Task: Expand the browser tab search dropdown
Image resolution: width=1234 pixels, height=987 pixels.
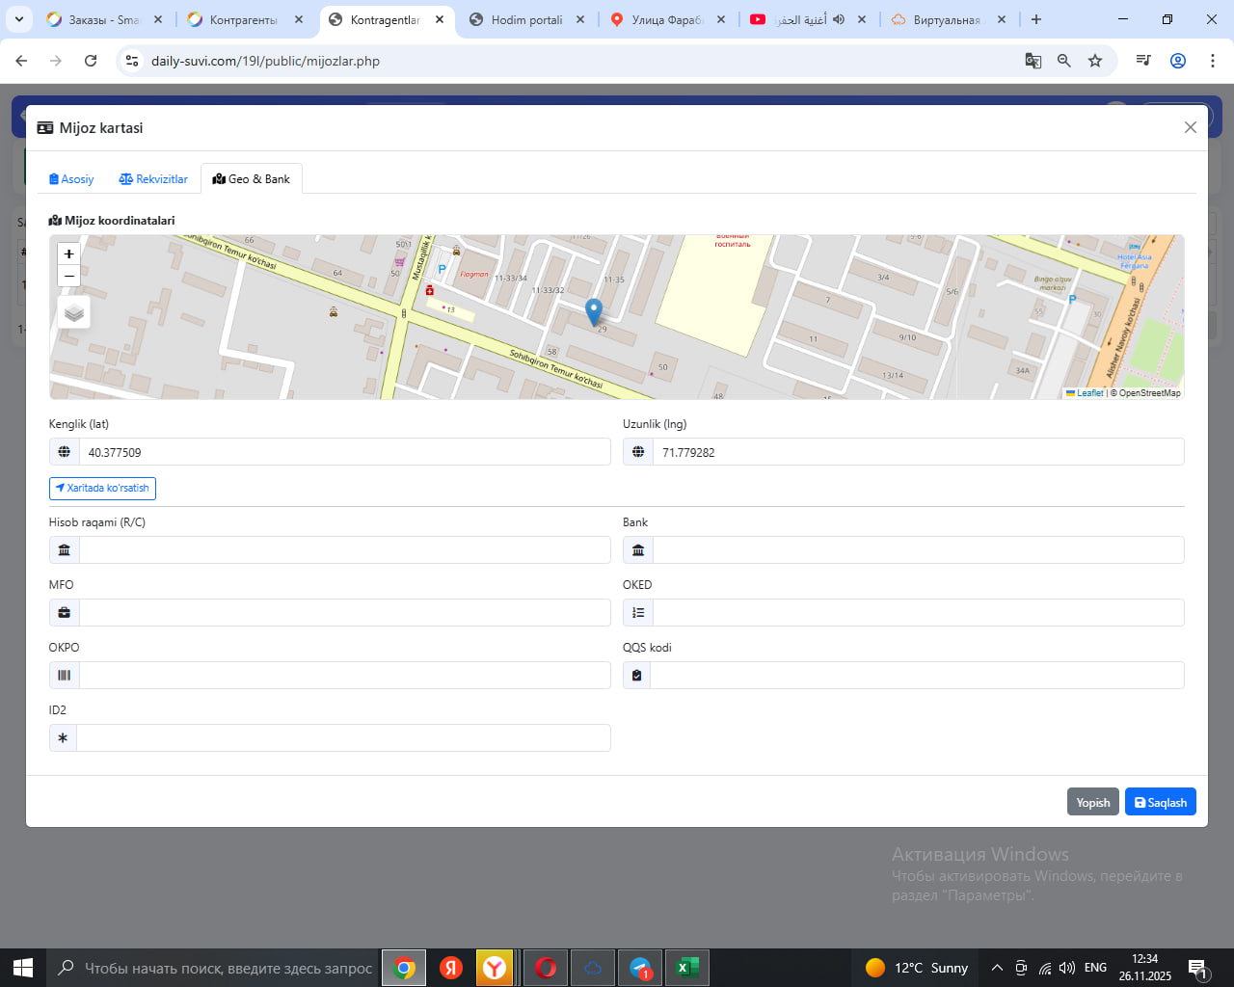Action: 19,19
